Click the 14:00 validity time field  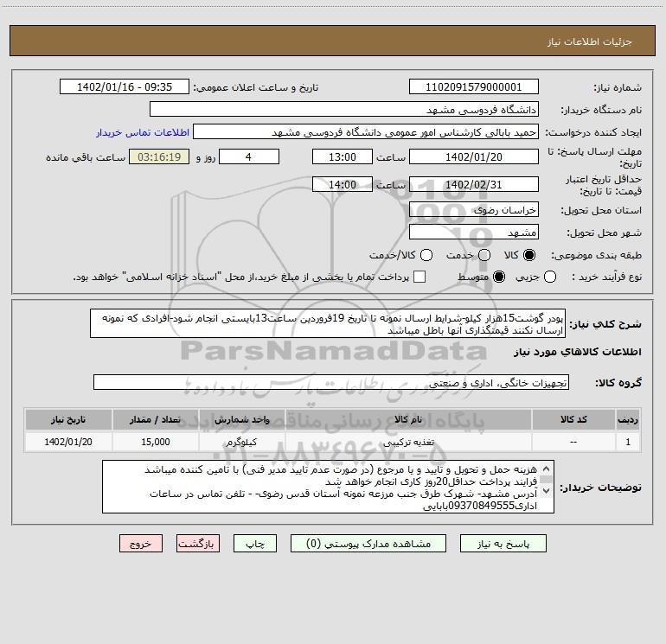pos(343,185)
